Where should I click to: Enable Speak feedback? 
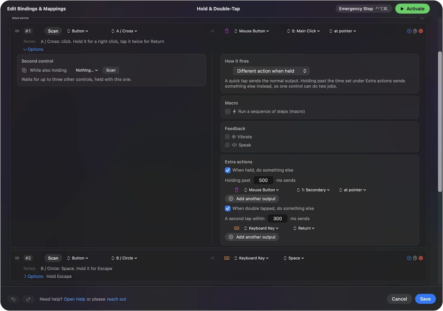click(x=227, y=145)
